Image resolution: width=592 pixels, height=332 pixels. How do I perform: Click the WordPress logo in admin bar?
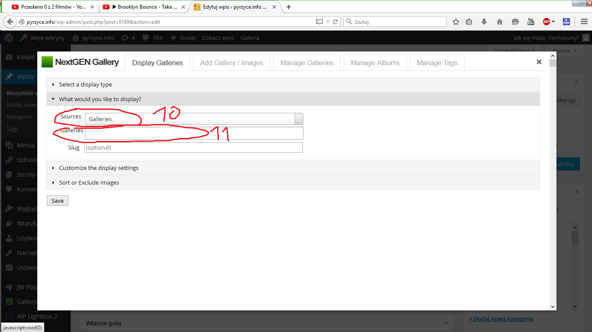9,38
